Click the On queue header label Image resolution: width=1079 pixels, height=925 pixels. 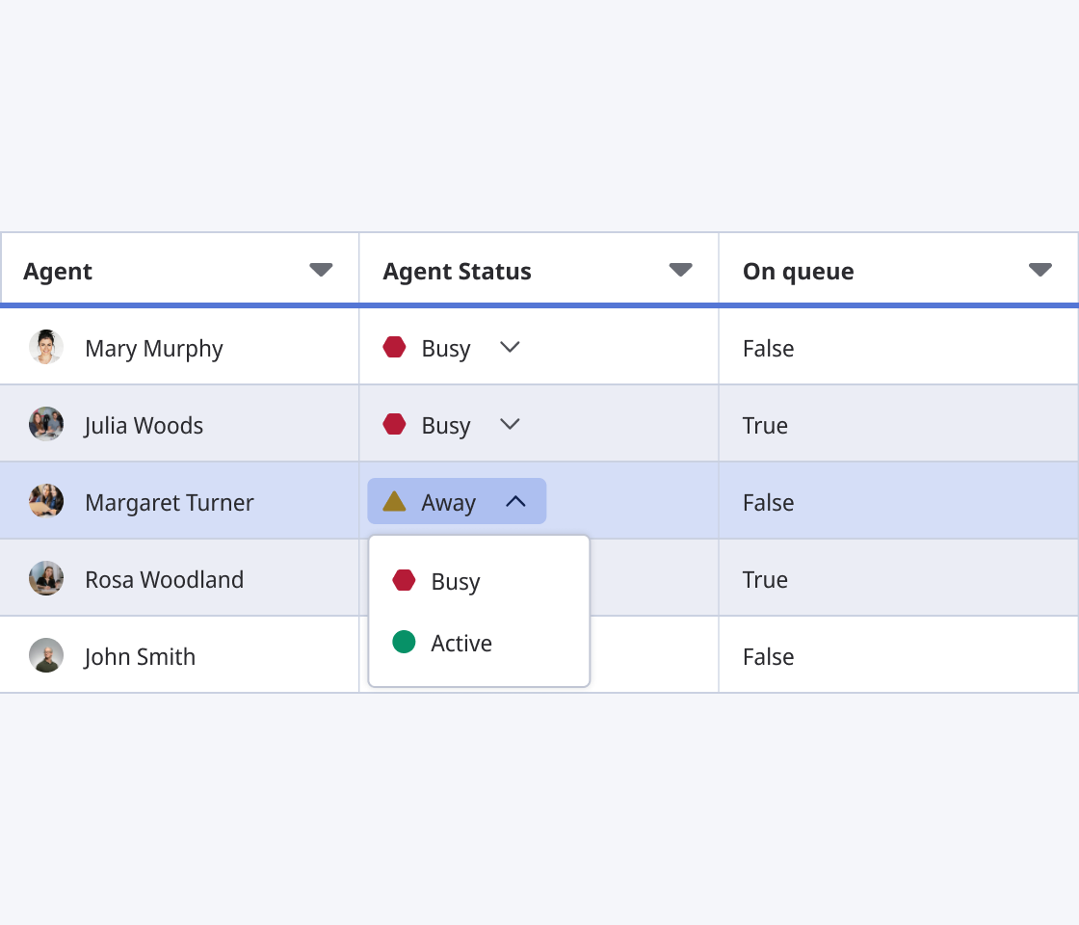(799, 272)
